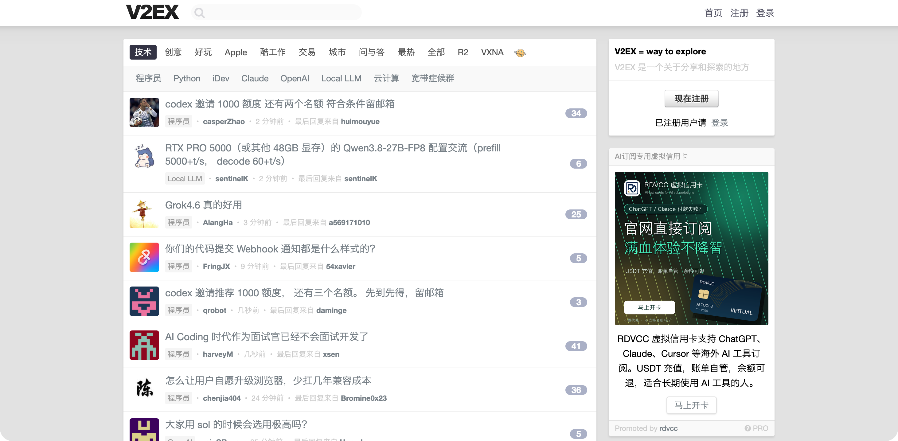
Task: Click reply count badge 25
Action: [576, 214]
